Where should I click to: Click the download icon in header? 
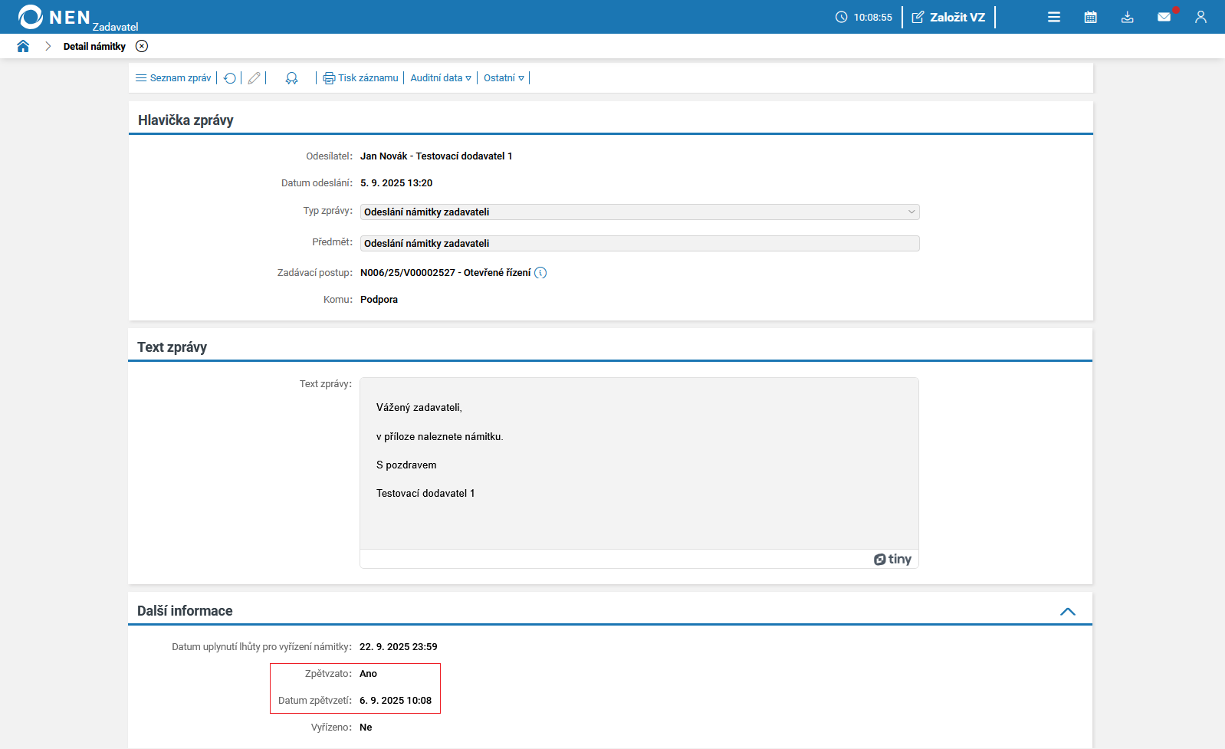tap(1128, 17)
